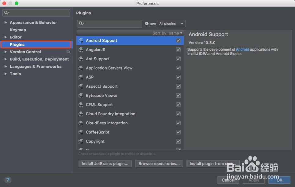Focus the plugin search field
The width and height of the screenshot is (295, 187).
click(x=109, y=24)
